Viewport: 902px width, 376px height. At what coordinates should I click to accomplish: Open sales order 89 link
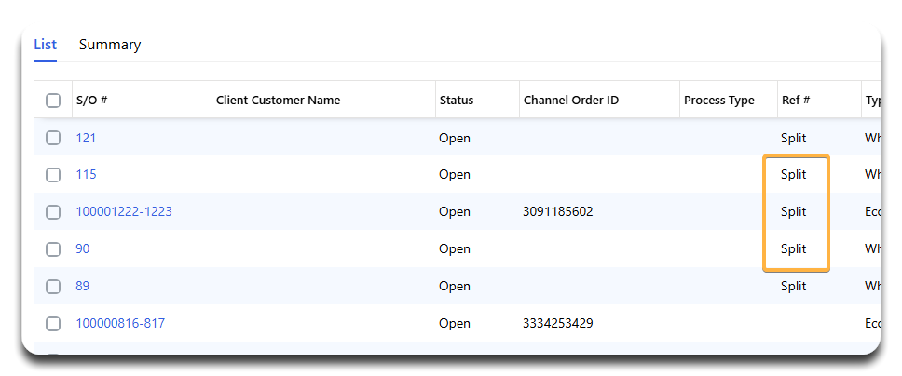click(x=83, y=287)
